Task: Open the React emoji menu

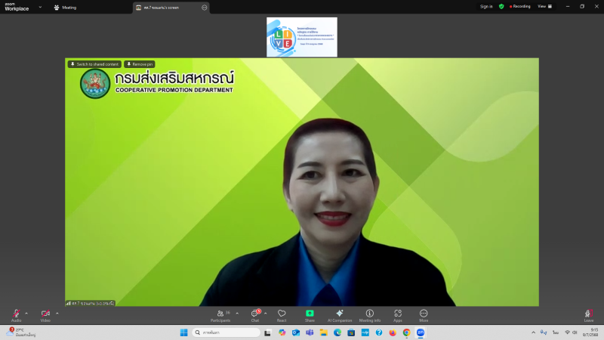Action: (282, 314)
